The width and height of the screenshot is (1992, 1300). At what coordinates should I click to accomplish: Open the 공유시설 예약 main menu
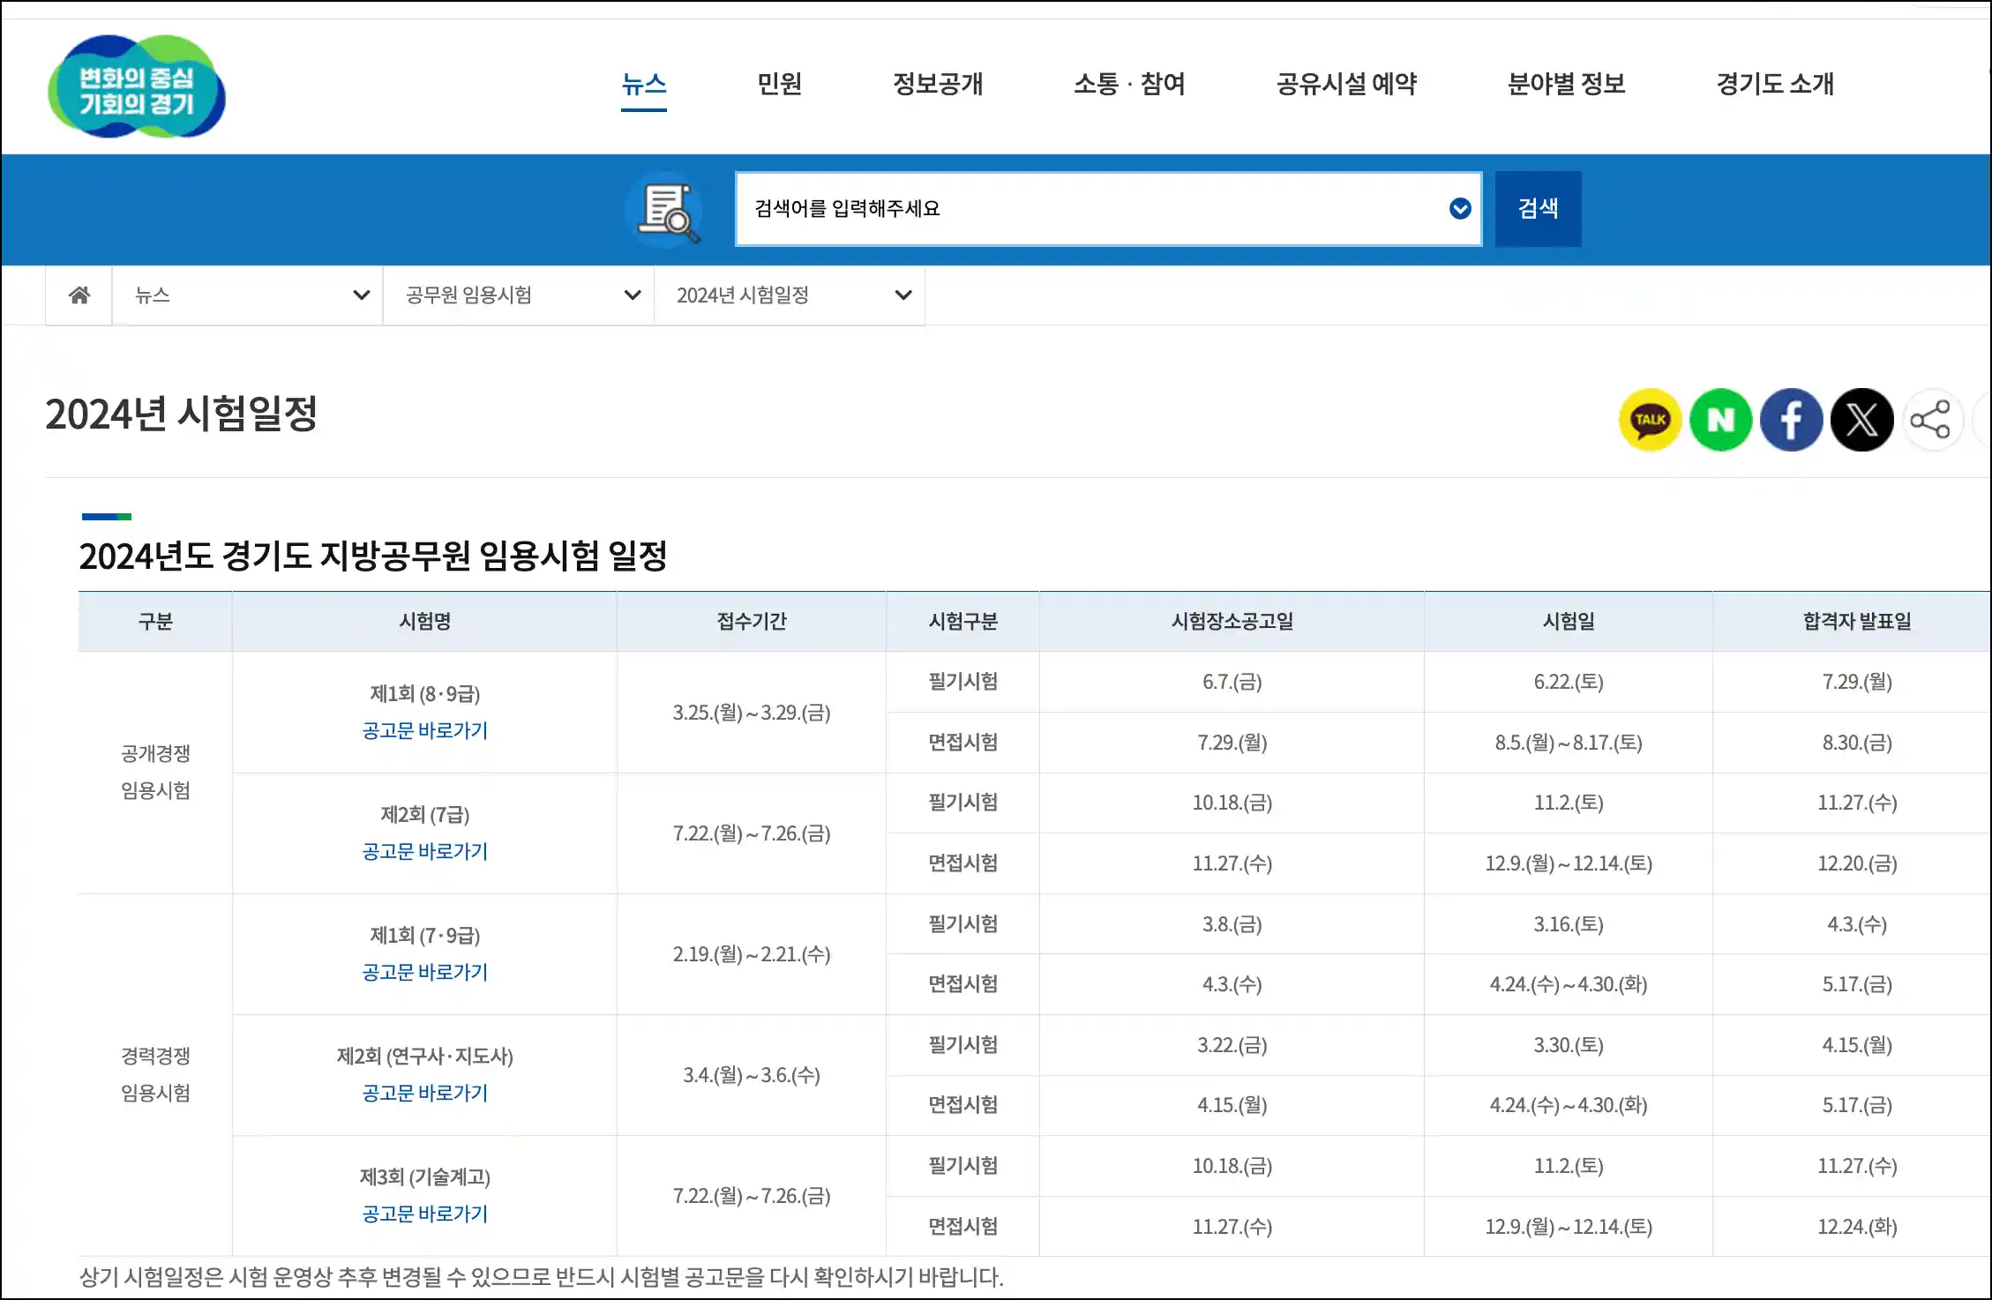click(1346, 84)
